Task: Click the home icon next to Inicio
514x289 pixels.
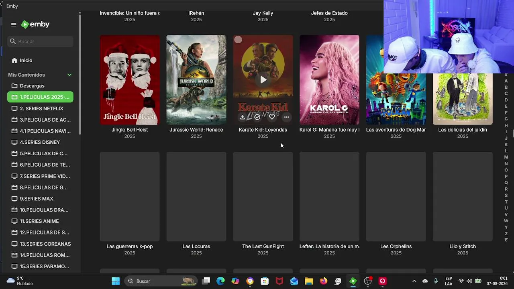Action: coord(14,60)
